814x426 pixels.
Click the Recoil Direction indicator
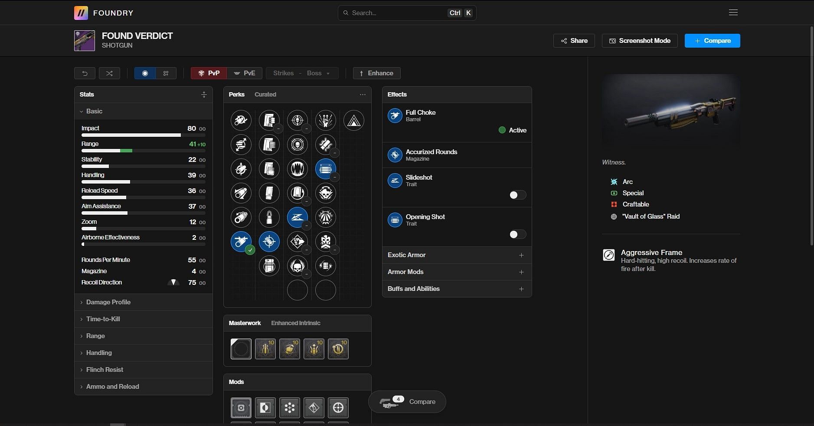[173, 282]
